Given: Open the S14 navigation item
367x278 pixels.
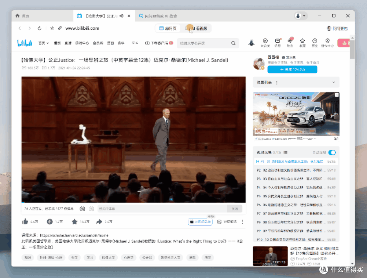Looking at the screenshot, I should click(135, 43).
